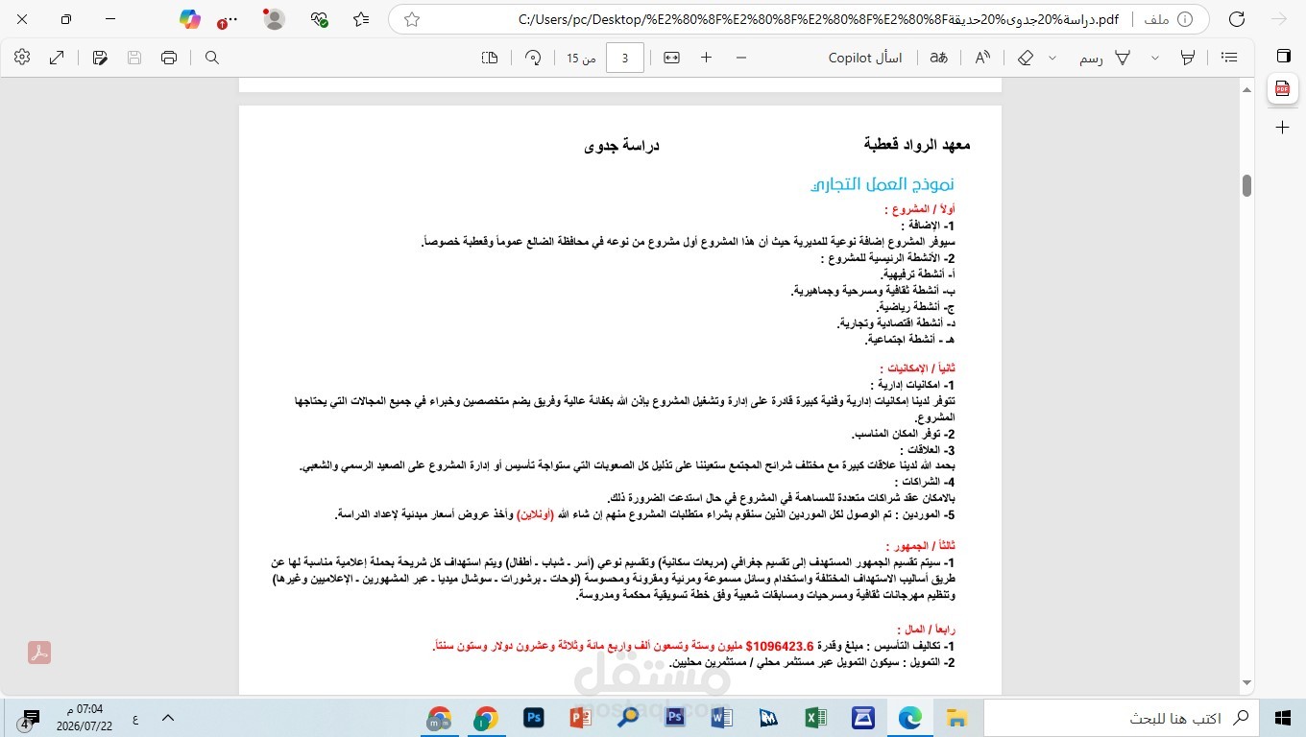Add this page to favorites star

tap(412, 19)
